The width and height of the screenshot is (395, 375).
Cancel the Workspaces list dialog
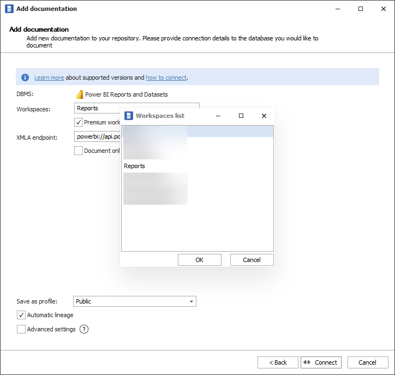tap(252, 260)
